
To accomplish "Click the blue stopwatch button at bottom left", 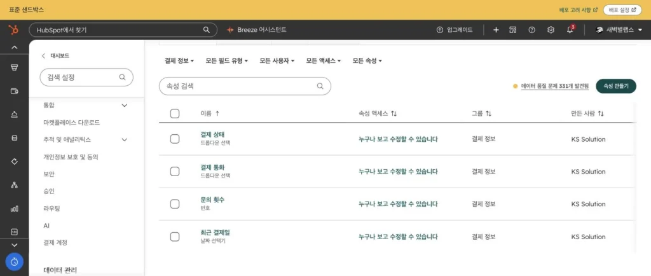I will [x=15, y=262].
